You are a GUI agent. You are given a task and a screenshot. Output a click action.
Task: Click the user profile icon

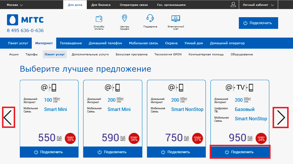click(x=233, y=4)
